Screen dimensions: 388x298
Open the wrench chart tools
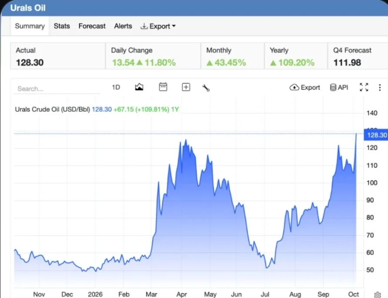click(206, 87)
